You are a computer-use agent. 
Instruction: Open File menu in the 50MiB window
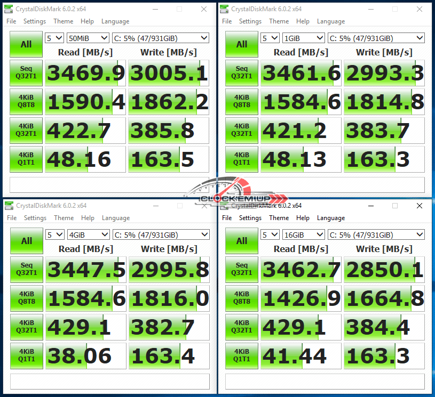[x=11, y=21]
